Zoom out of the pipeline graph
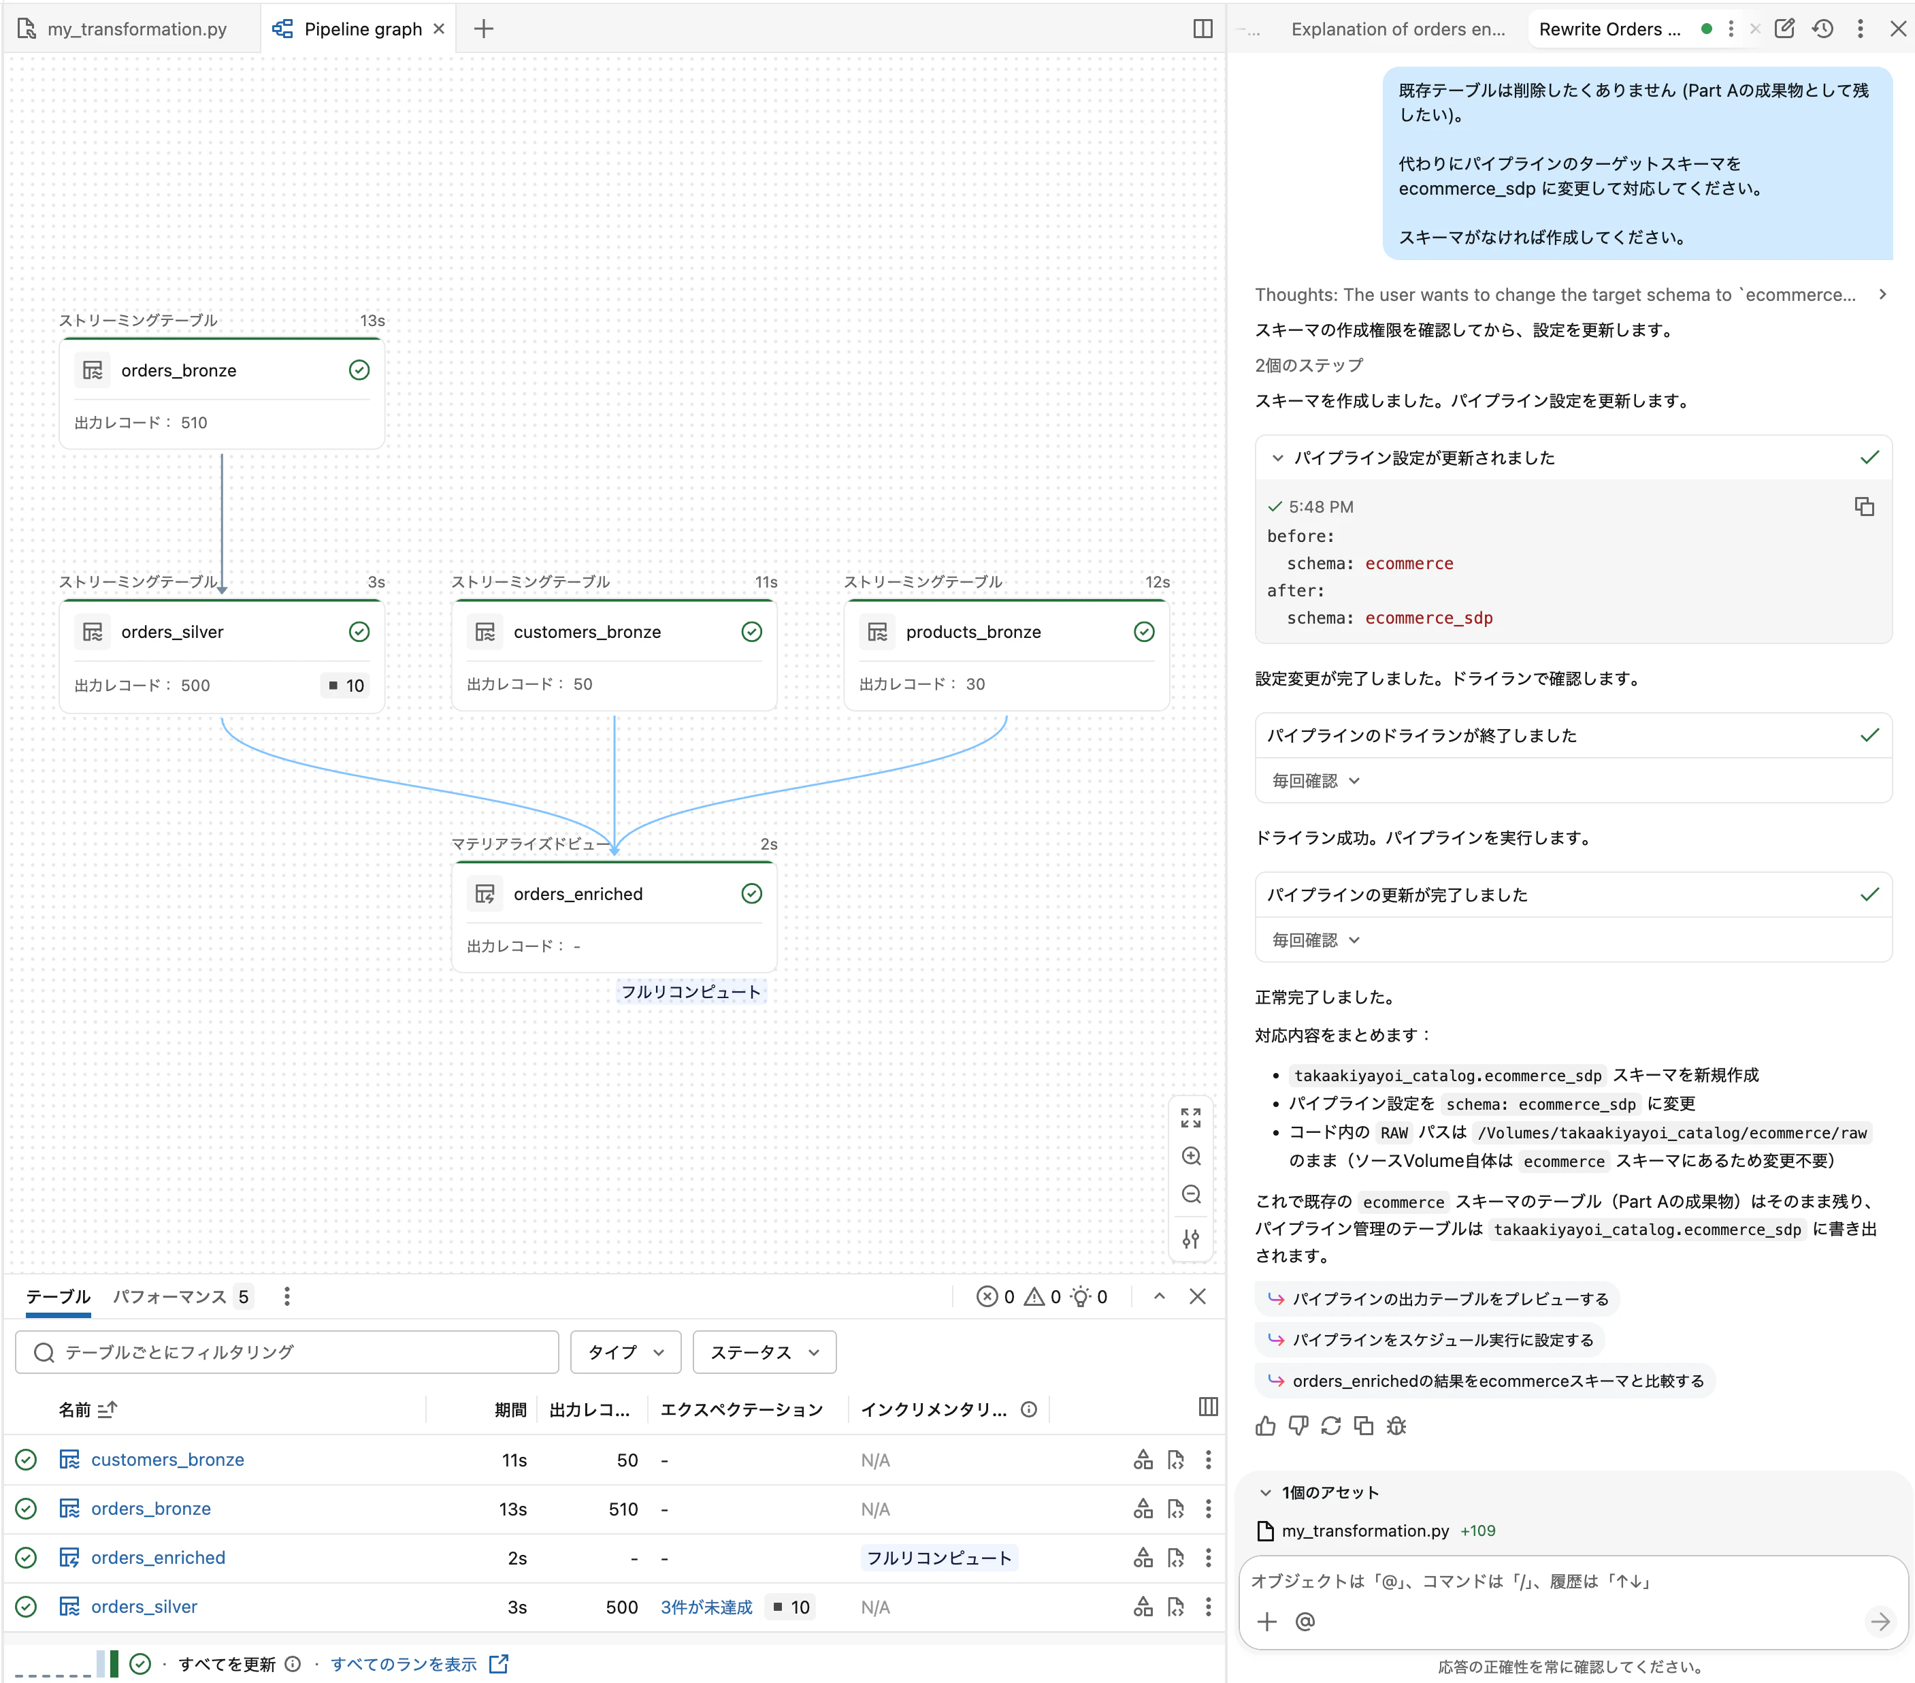 tap(1191, 1194)
